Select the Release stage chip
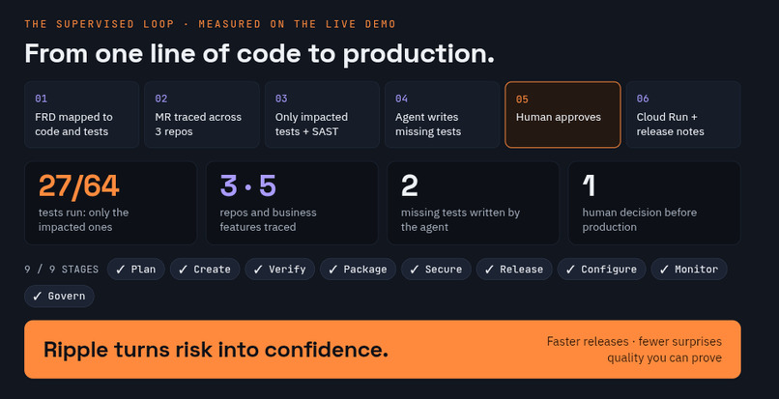 (x=514, y=270)
